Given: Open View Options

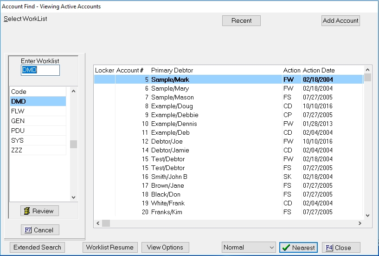Looking at the screenshot, I should click(165, 247).
